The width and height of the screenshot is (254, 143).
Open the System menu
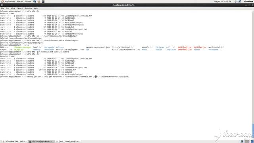coord(28,2)
